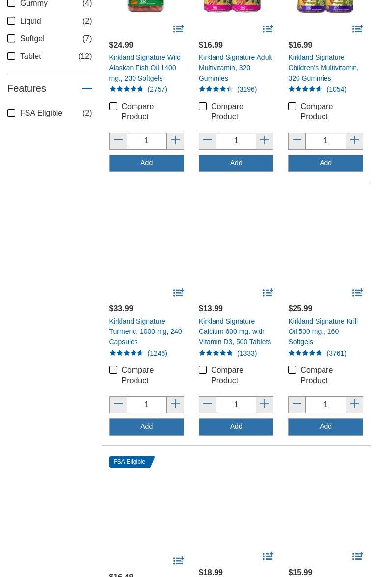This screenshot has height=577, width=378.
Task: Click add-to-list icon for Adult Multivitamin Gummies
Action: (x=268, y=29)
